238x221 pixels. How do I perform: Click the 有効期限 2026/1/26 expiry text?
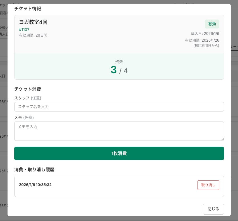pos(202,40)
